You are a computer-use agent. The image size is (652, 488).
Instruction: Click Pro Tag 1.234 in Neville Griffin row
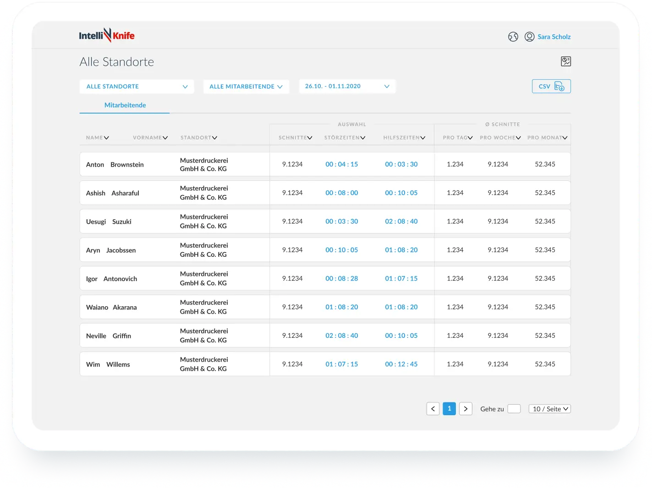pos(455,336)
